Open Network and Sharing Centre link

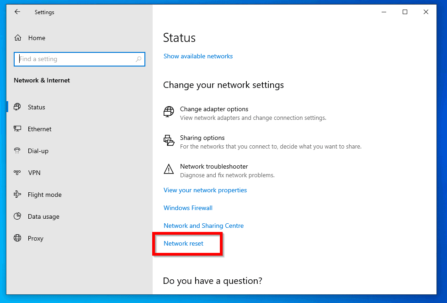(x=203, y=226)
